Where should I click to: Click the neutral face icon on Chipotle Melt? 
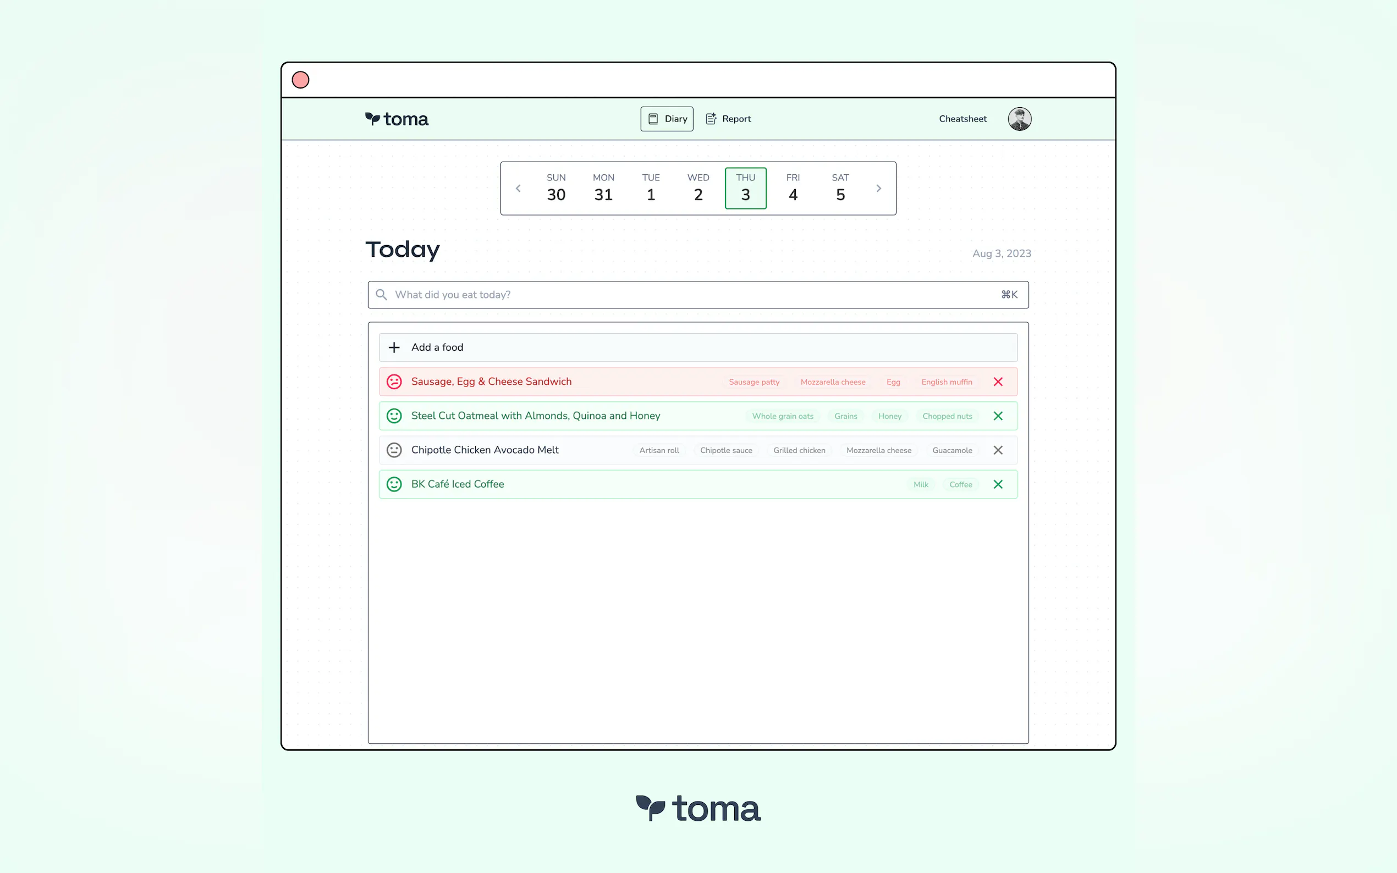pos(394,450)
